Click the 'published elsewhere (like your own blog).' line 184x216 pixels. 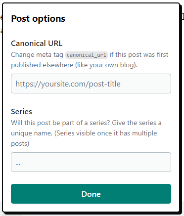pos(74,65)
